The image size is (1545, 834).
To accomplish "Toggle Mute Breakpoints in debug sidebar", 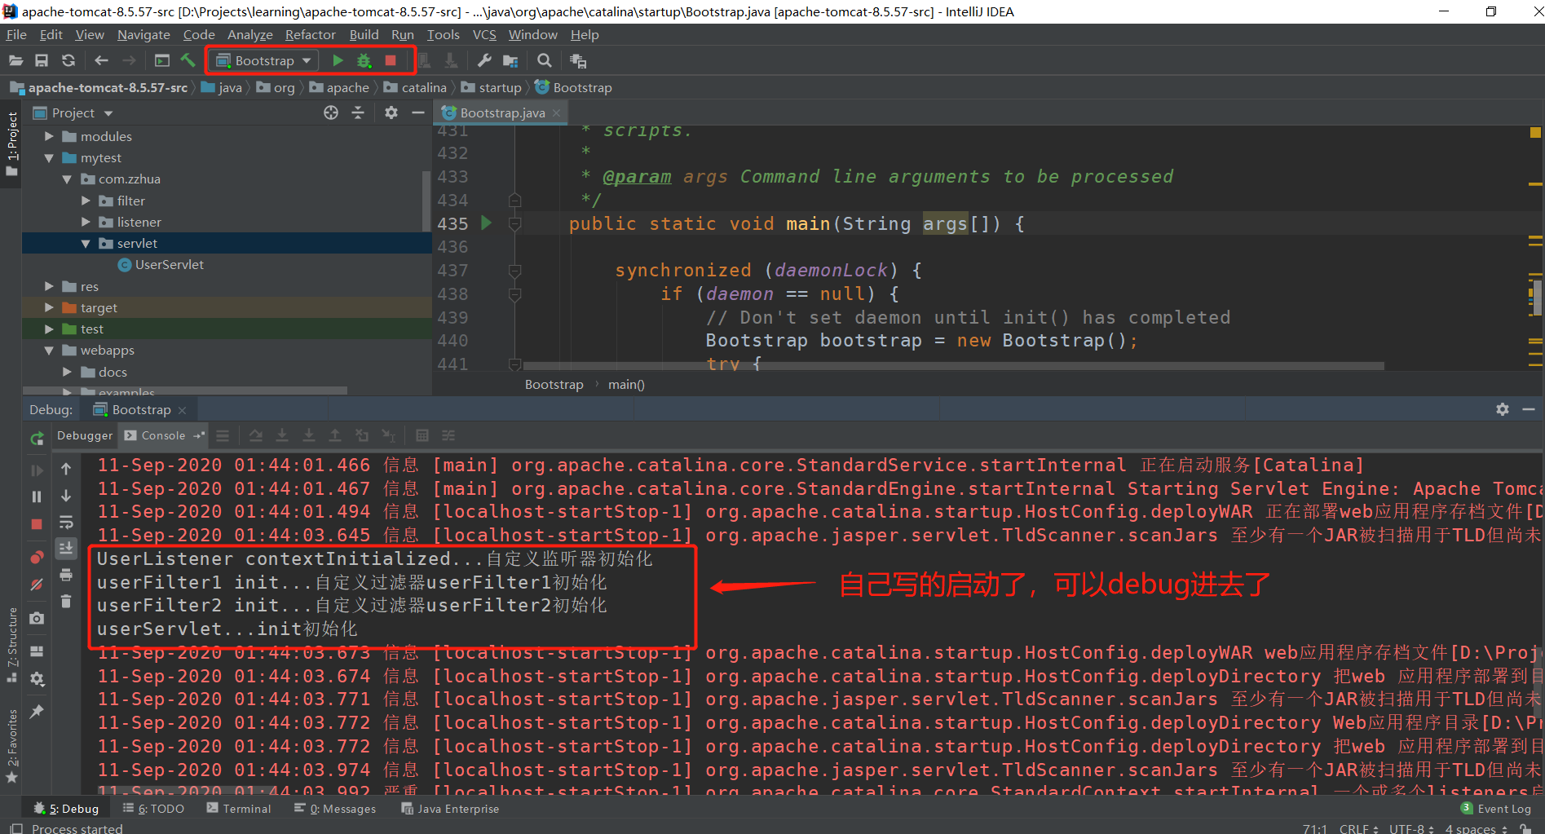I will 37,585.
